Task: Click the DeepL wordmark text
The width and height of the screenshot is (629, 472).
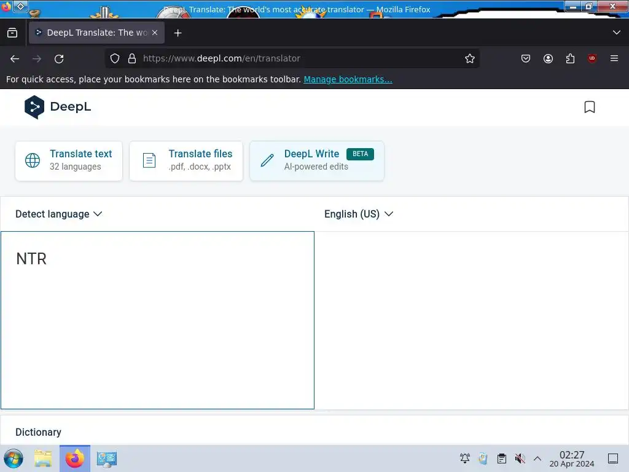Action: (x=71, y=107)
